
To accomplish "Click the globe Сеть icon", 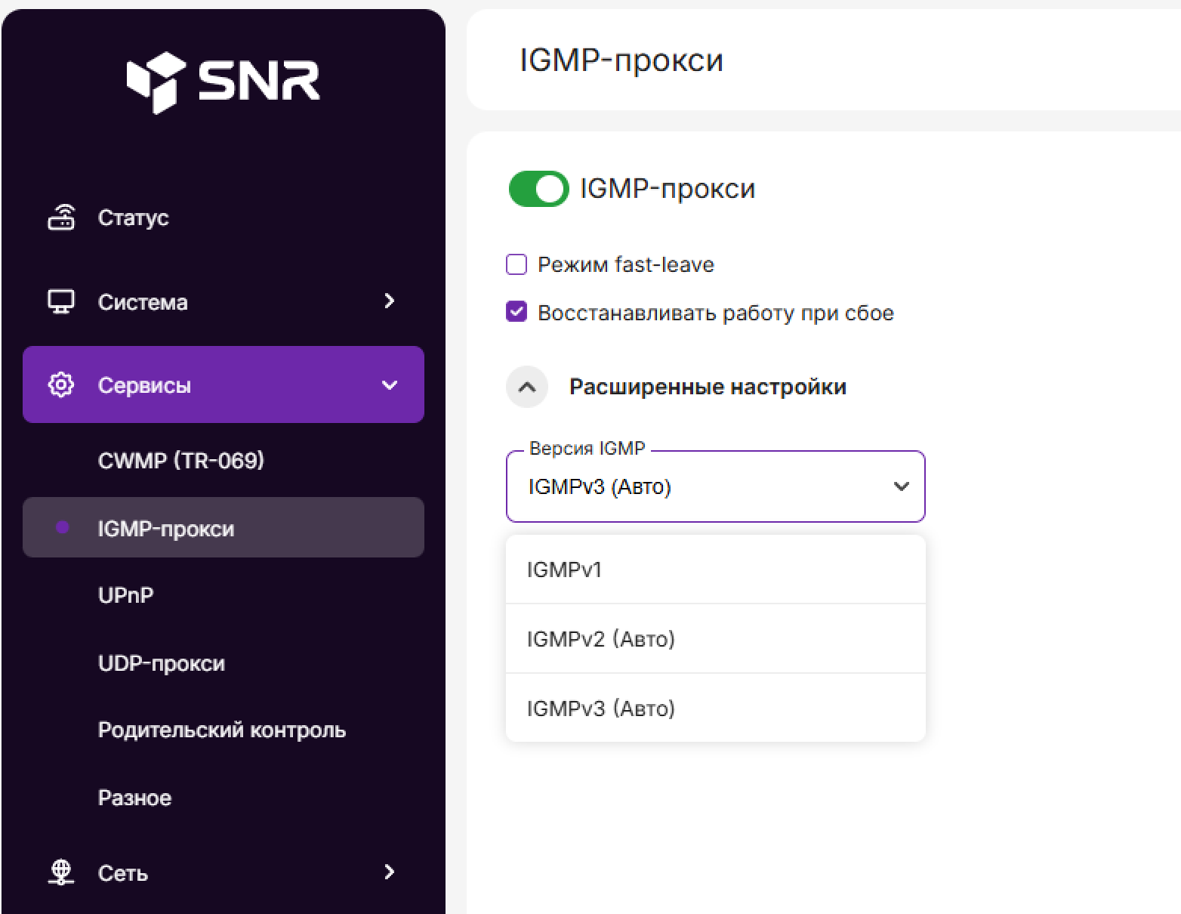I will point(61,872).
